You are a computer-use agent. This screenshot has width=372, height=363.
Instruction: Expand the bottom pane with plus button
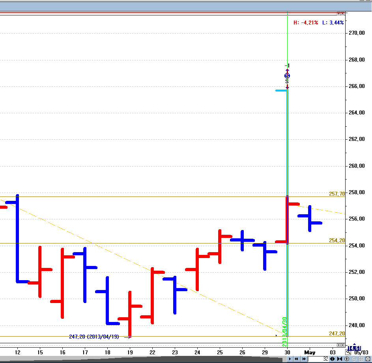coord(338,345)
